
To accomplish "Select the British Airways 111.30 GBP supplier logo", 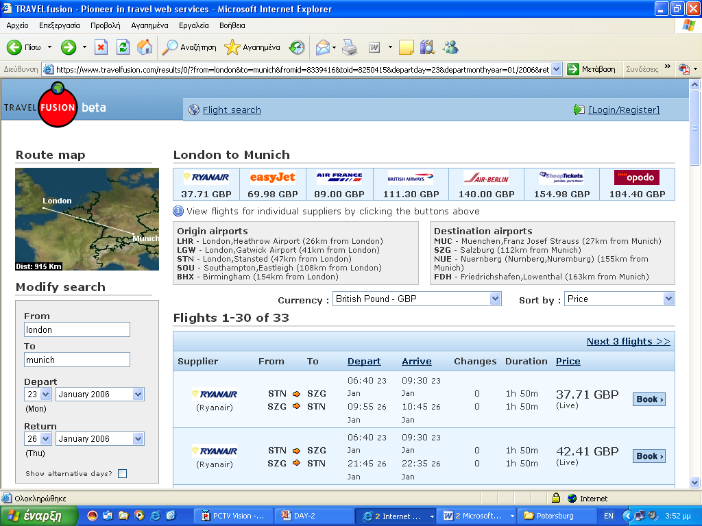I will (x=410, y=178).
